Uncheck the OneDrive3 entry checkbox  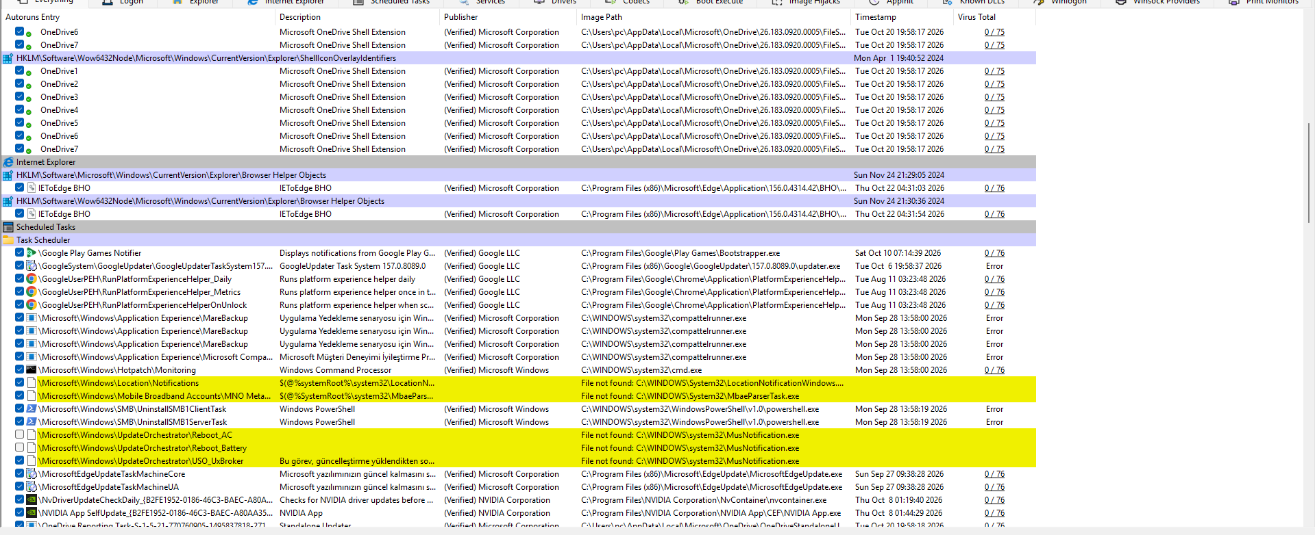pyautogui.click(x=20, y=96)
